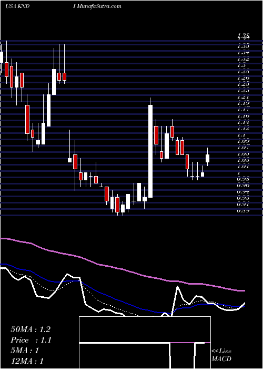The image size is (263, 369).
Task: Click the last white candlestick on the right
Action: click(208, 158)
